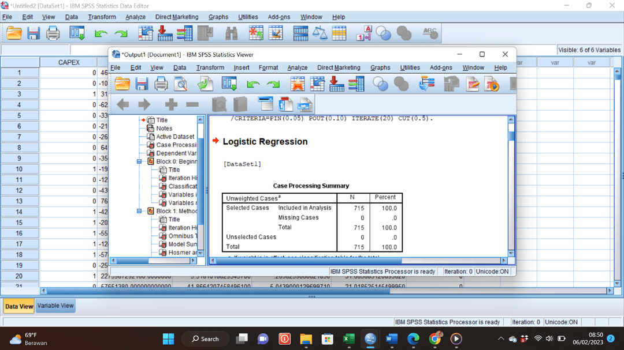Select Classification item under Block 0
This screenshot has height=350, width=624.
point(182,186)
